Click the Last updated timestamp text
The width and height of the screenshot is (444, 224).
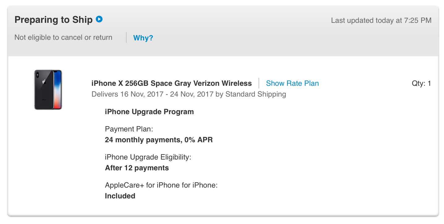[x=381, y=20]
